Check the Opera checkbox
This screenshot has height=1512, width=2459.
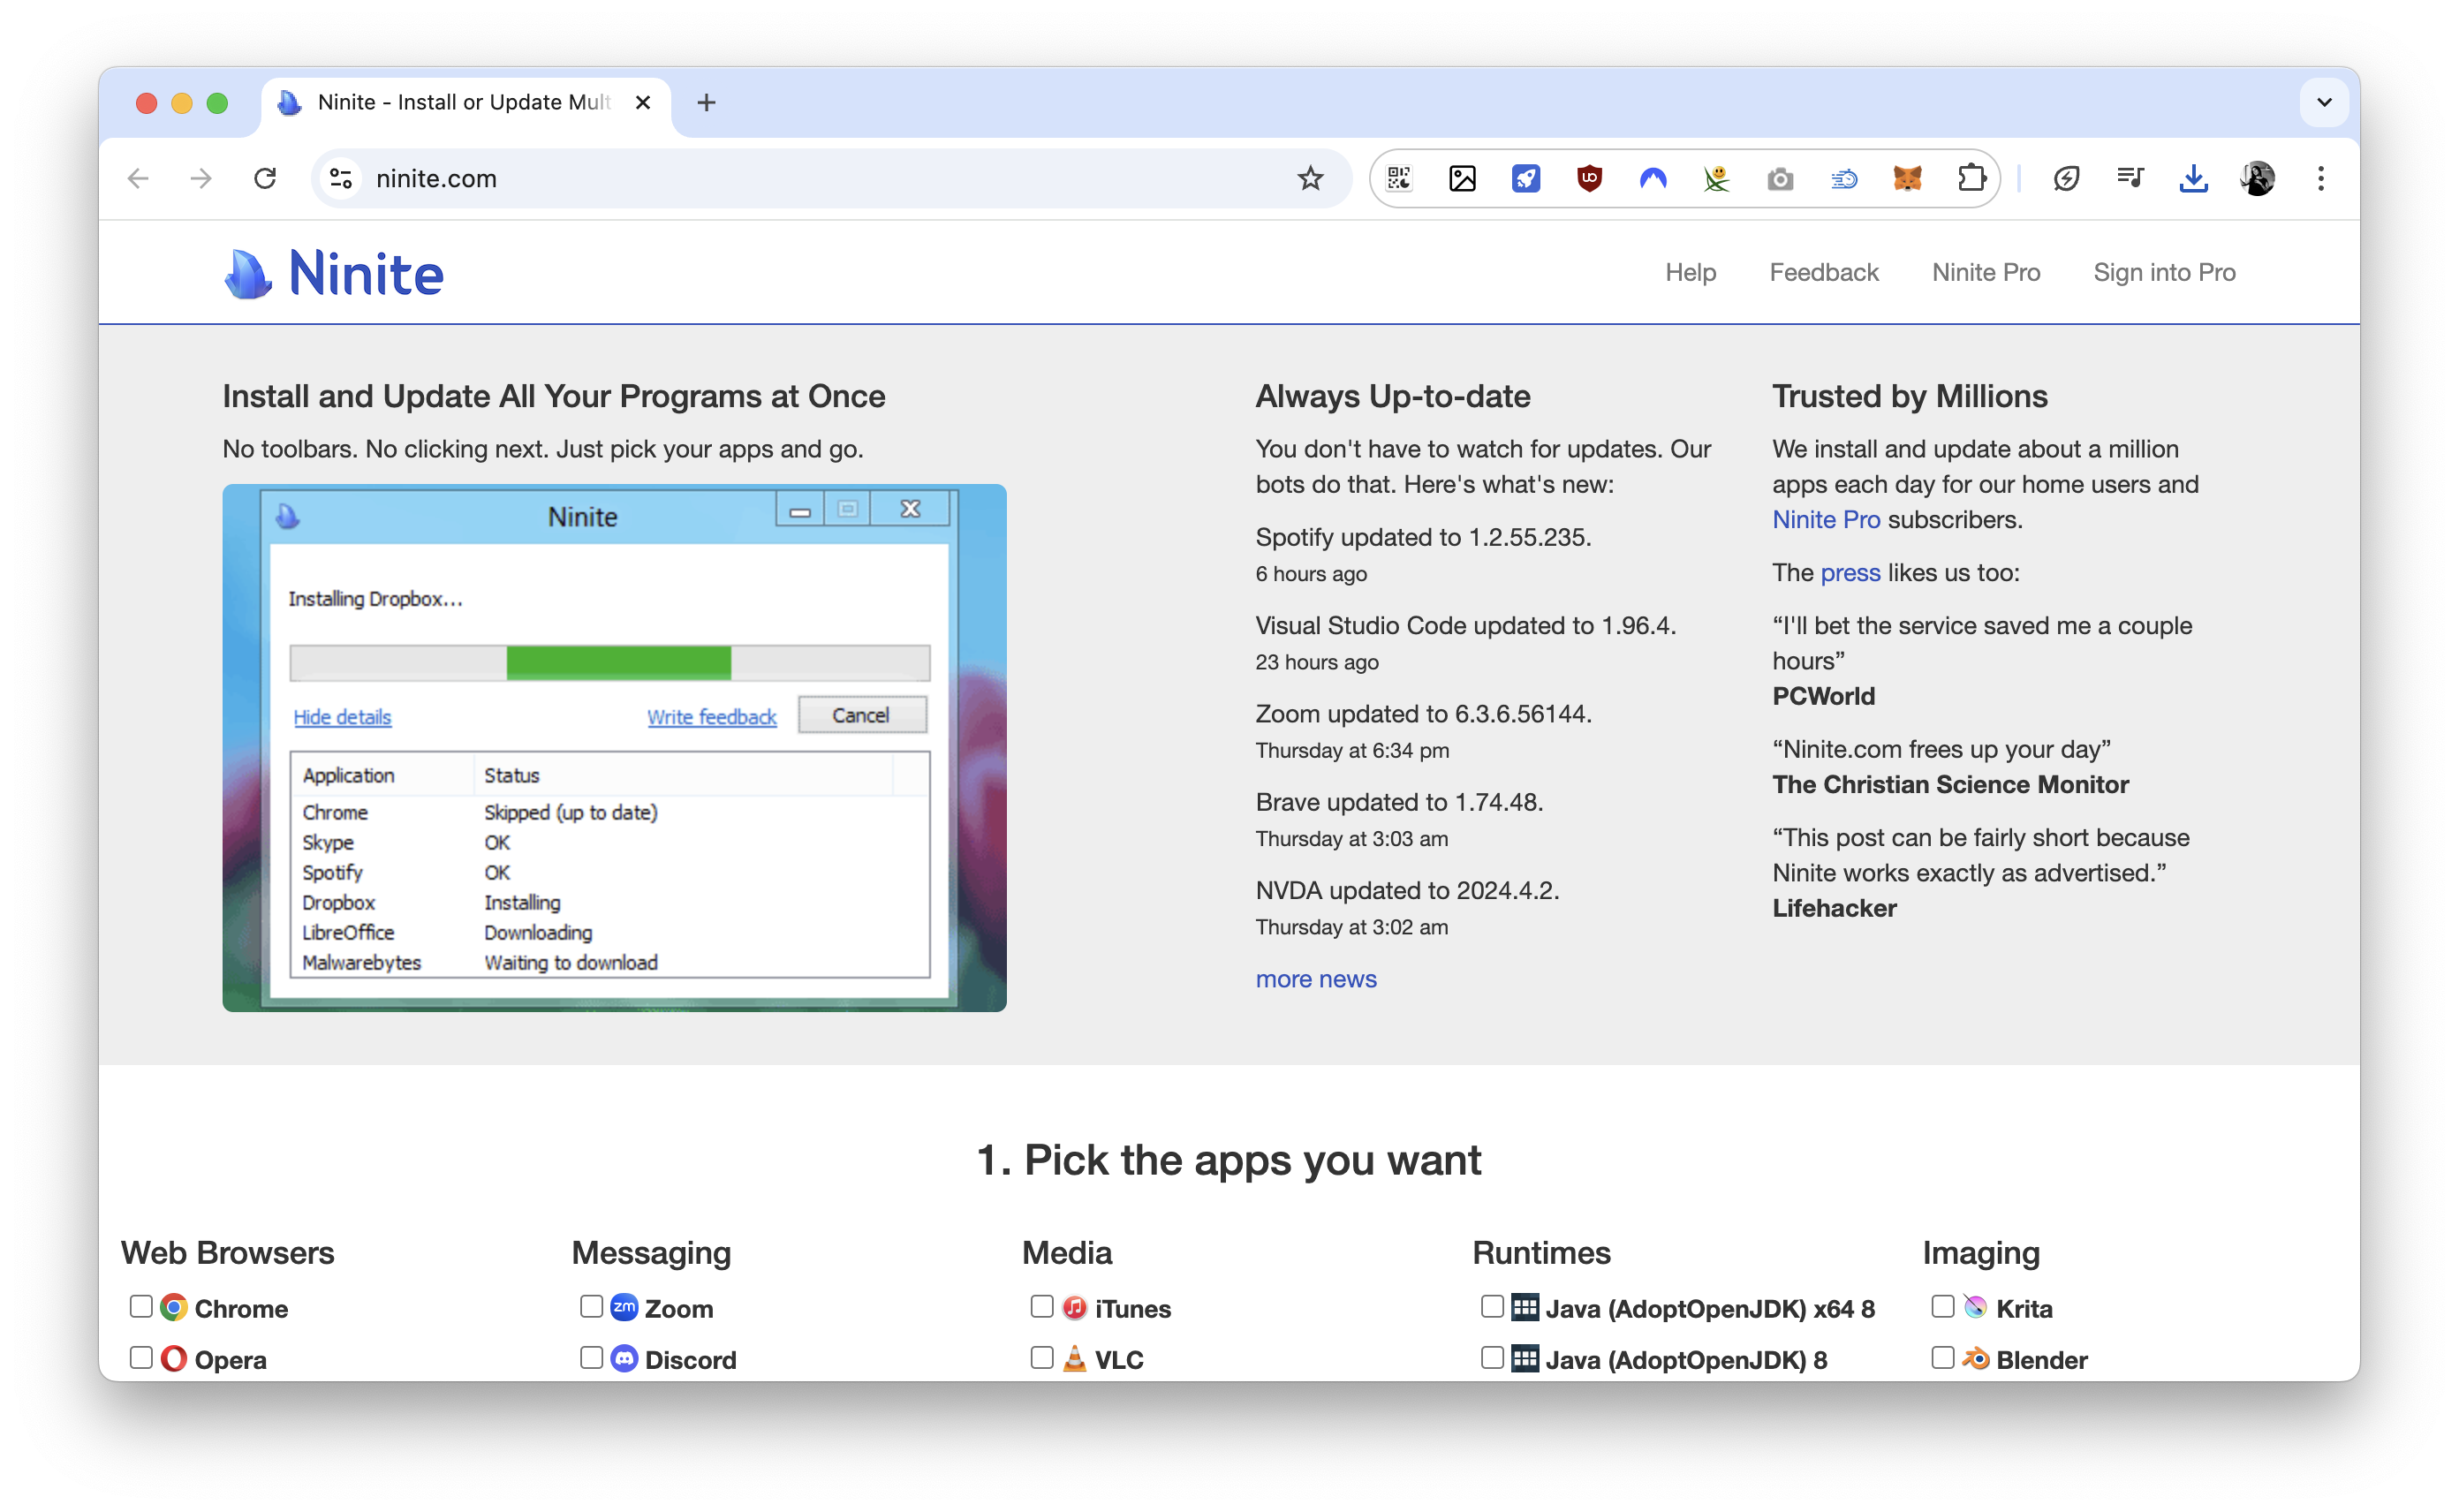tap(141, 1357)
